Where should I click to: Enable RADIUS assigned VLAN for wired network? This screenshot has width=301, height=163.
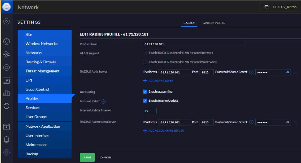tap(145, 53)
